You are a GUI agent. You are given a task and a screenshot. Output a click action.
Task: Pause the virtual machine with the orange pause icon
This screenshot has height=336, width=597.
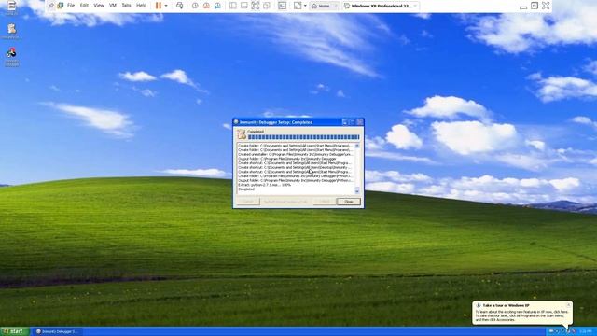click(x=159, y=6)
